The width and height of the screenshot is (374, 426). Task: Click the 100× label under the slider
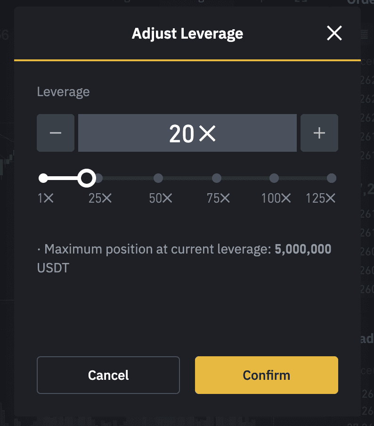[276, 198]
